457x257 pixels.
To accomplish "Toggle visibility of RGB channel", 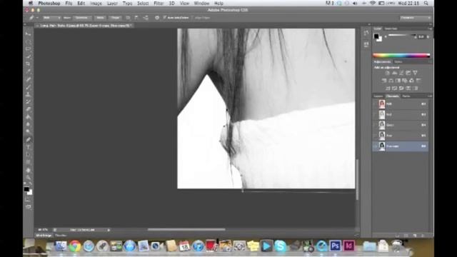I will pyautogui.click(x=376, y=104).
